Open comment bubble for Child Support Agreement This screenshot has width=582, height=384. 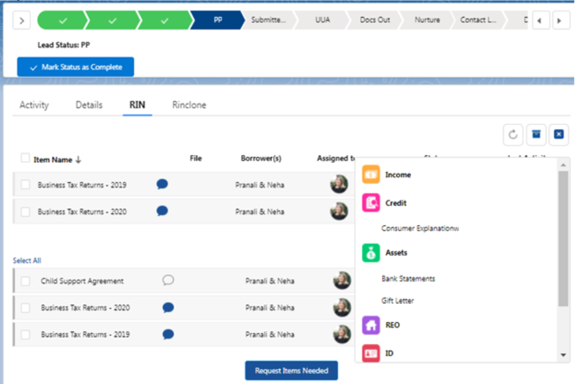click(168, 280)
